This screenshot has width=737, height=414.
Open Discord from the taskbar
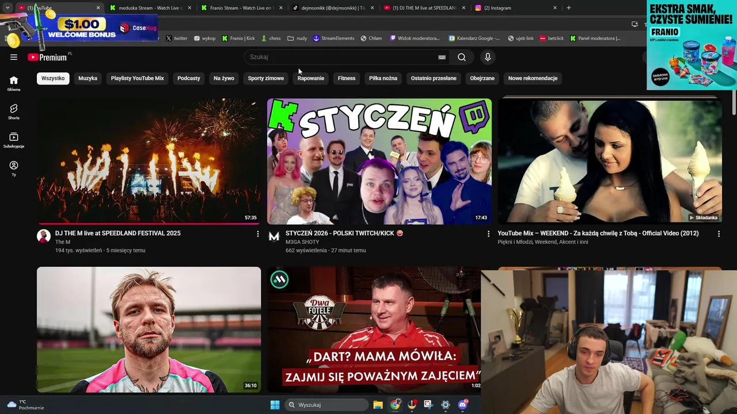tap(463, 405)
